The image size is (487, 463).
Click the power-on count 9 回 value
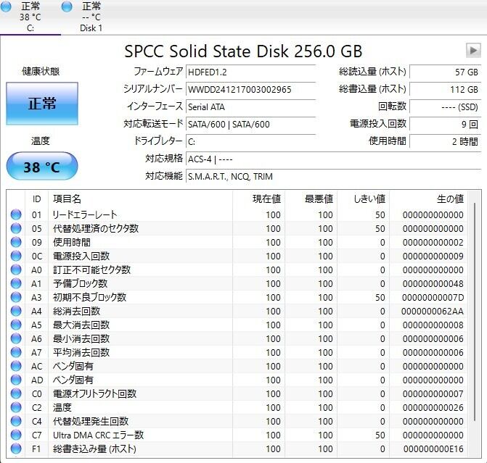(x=446, y=125)
